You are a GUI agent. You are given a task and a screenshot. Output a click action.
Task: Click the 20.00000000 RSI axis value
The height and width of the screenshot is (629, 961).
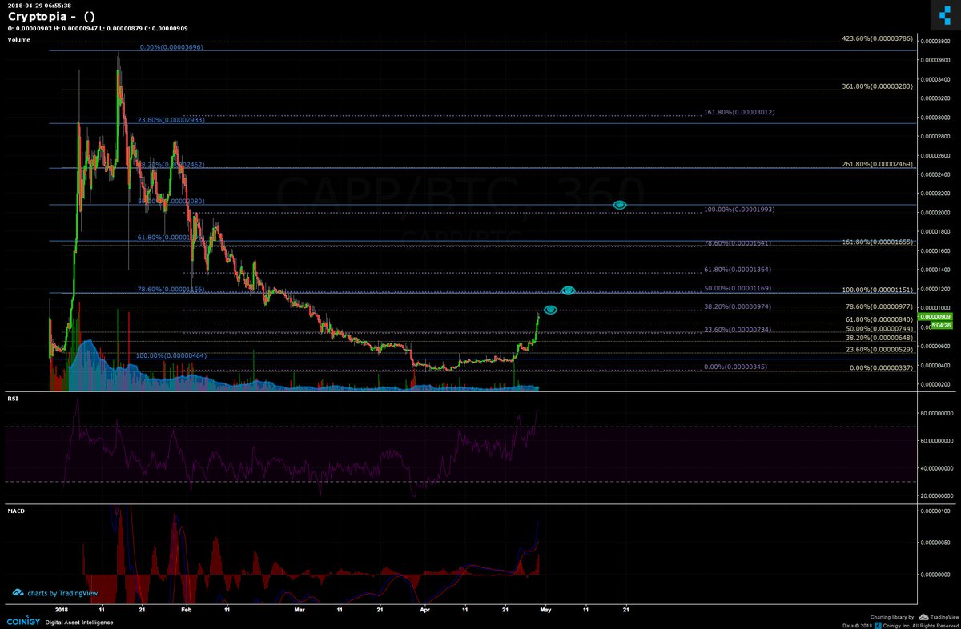pyautogui.click(x=935, y=495)
